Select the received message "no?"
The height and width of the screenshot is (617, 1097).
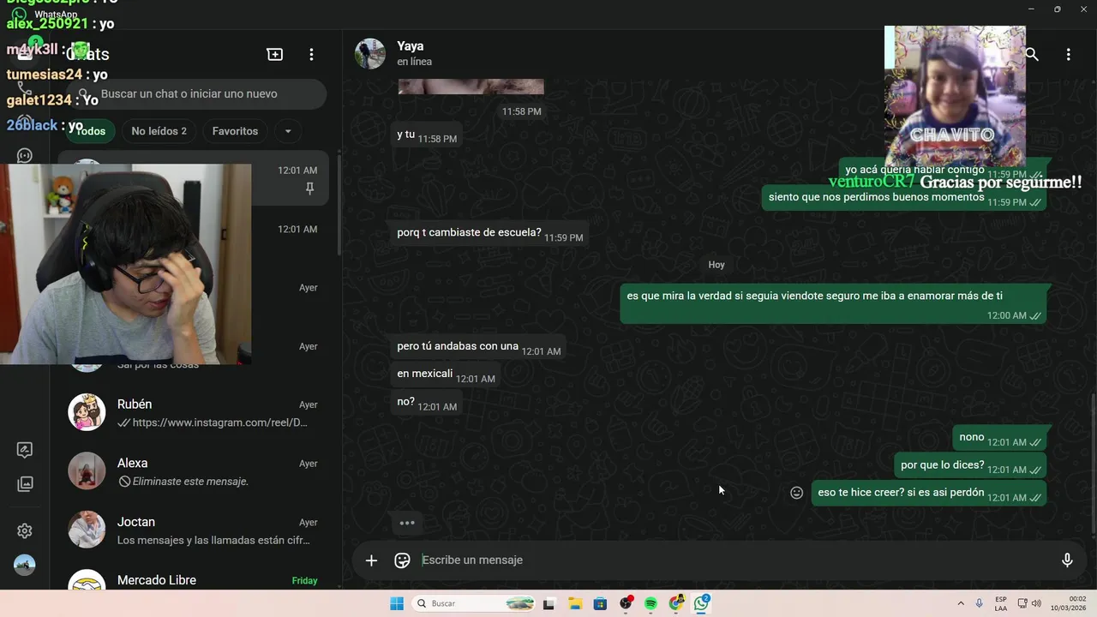[426, 402]
